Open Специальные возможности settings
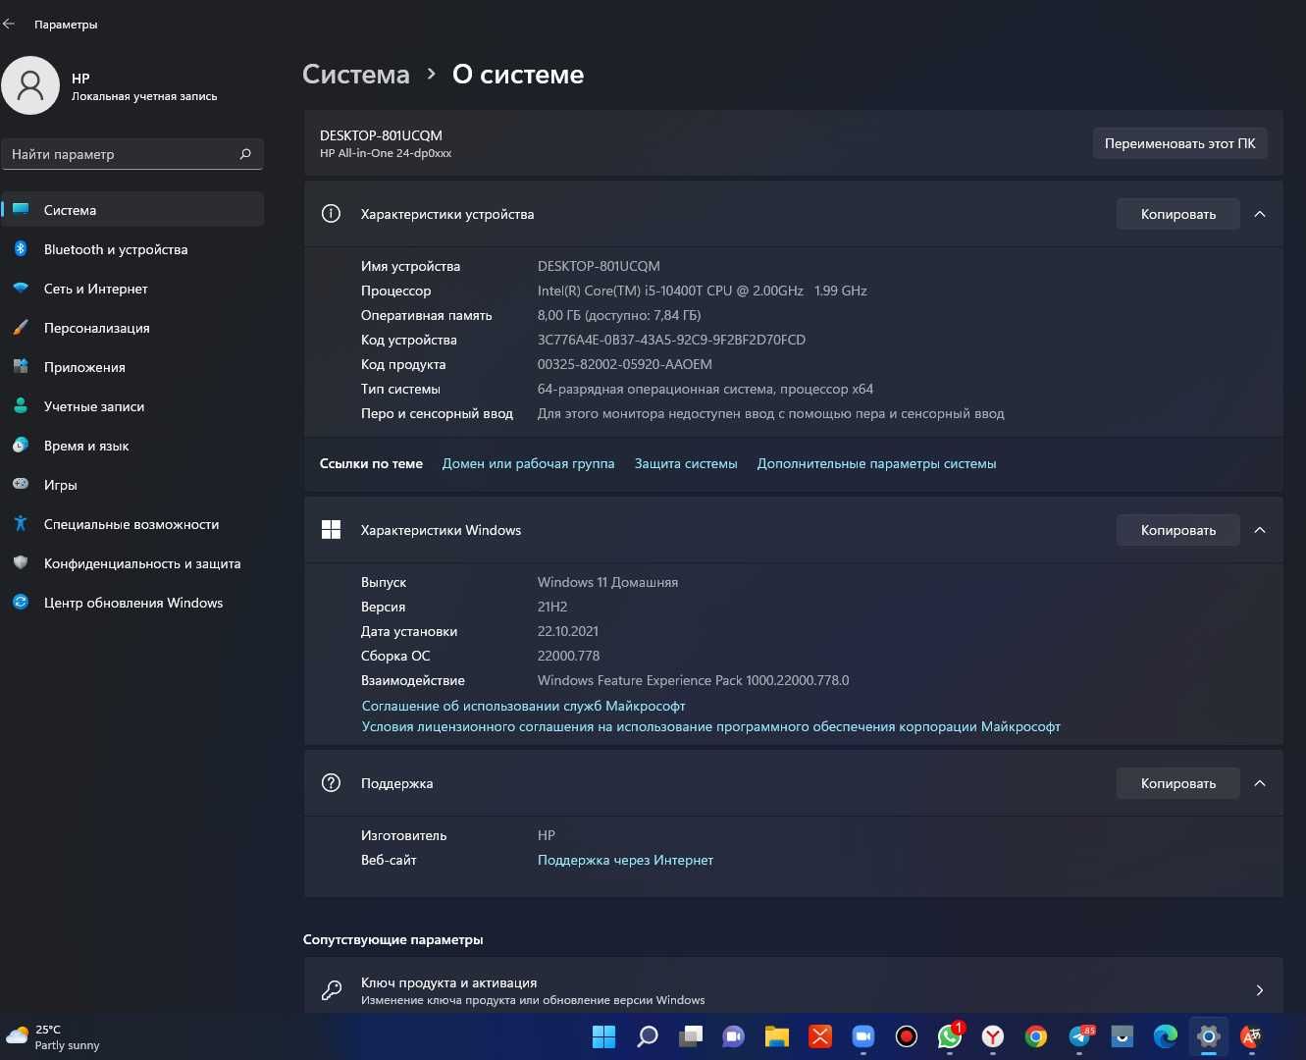This screenshot has height=1060, width=1306. click(132, 524)
